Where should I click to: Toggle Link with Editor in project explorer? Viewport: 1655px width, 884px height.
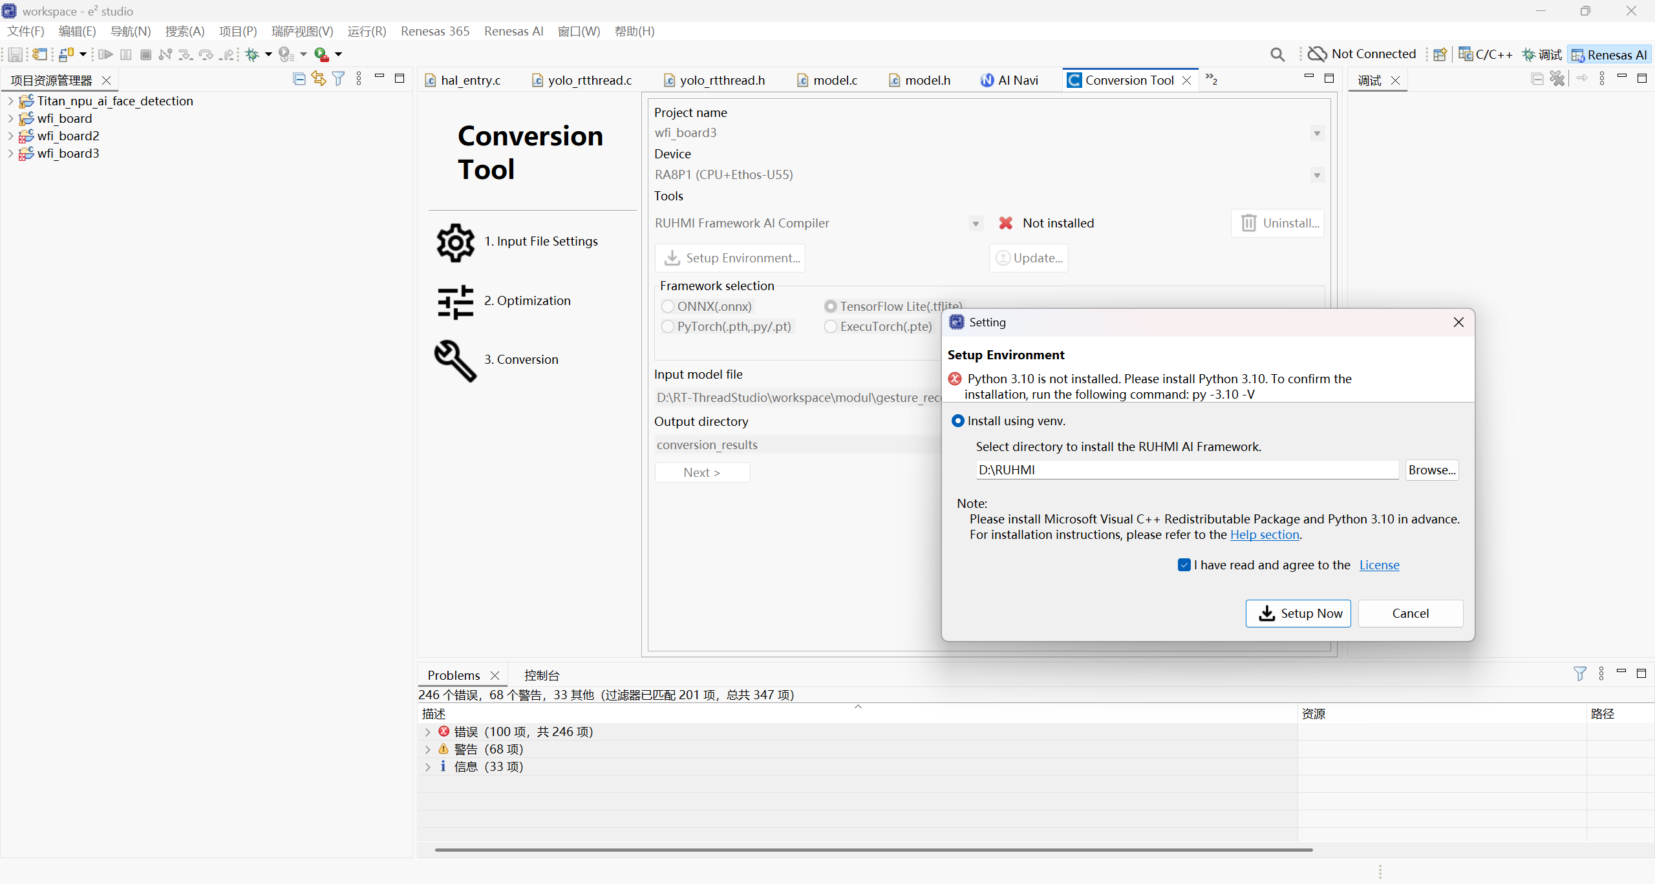tap(319, 79)
